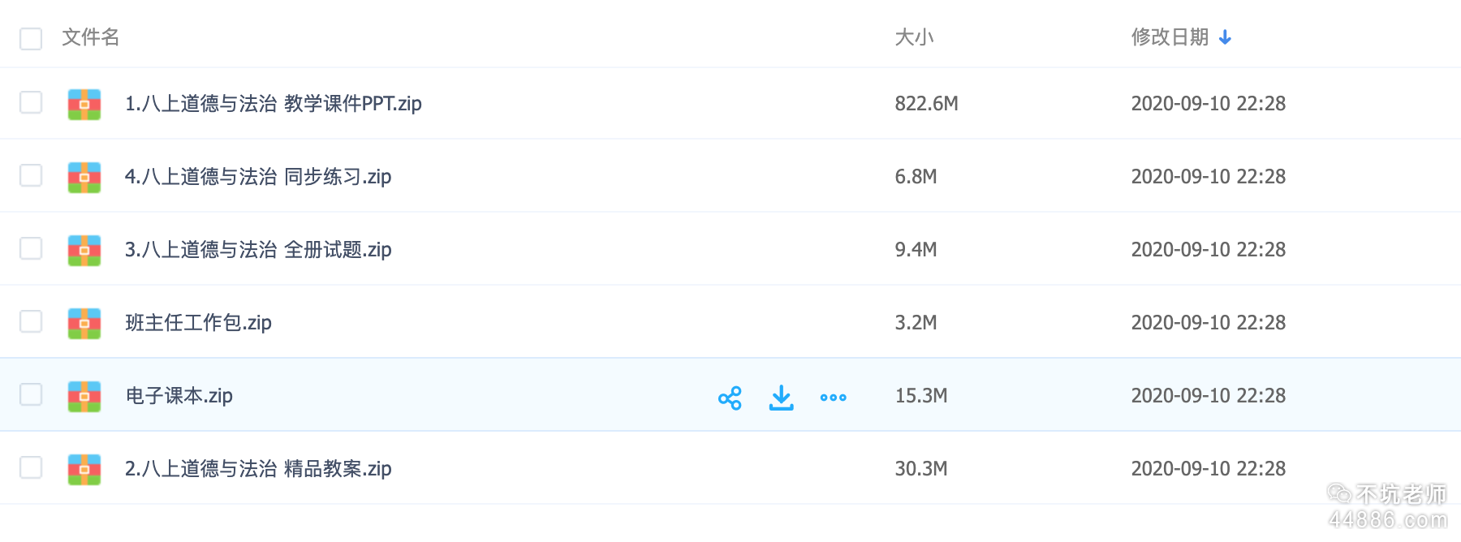This screenshot has height=542, width=1461.
Task: Open file 4.八上道德与法治 同步练习.zip
Action: (258, 177)
